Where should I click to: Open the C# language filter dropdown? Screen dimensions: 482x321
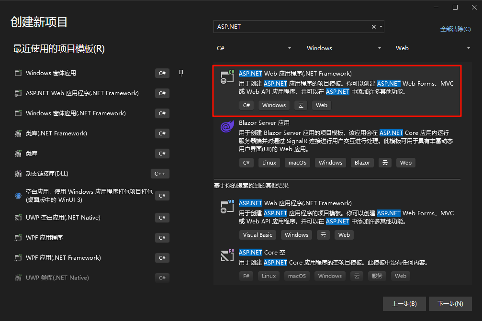254,48
